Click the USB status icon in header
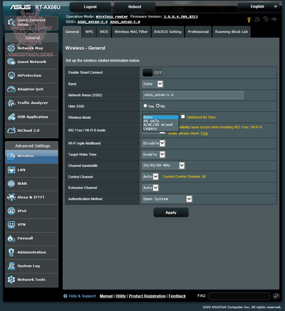 (x=274, y=19)
